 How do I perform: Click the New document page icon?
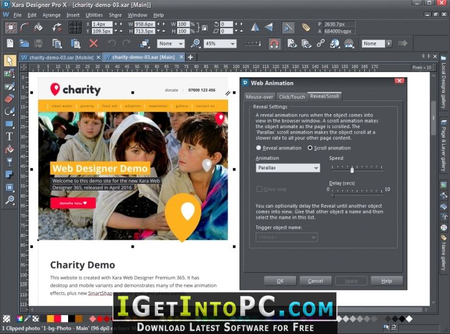coord(10,44)
